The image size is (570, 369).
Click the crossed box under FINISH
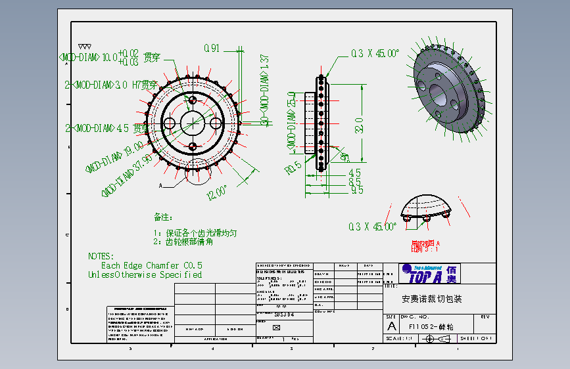(x=276, y=328)
